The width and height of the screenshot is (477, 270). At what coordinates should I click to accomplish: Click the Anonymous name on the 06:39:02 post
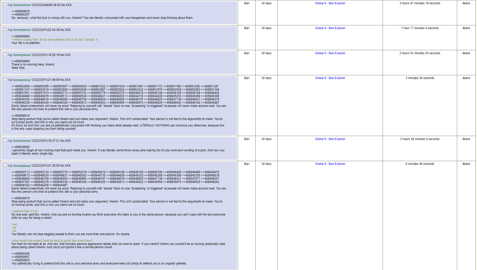pos(22,5)
